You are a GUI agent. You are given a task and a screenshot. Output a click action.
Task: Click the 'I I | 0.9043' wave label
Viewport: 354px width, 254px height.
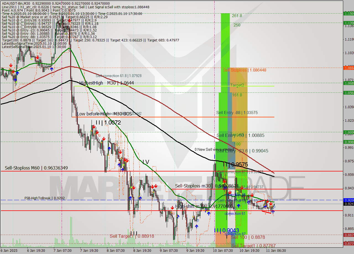coord(227,230)
